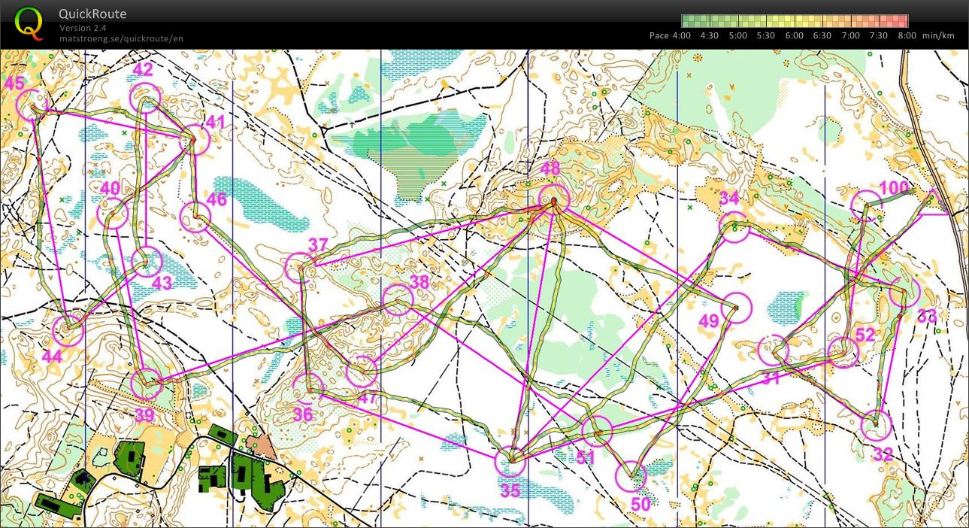Image resolution: width=969 pixels, height=528 pixels.
Task: Select control circle 100 marker
Action: [x=866, y=205]
